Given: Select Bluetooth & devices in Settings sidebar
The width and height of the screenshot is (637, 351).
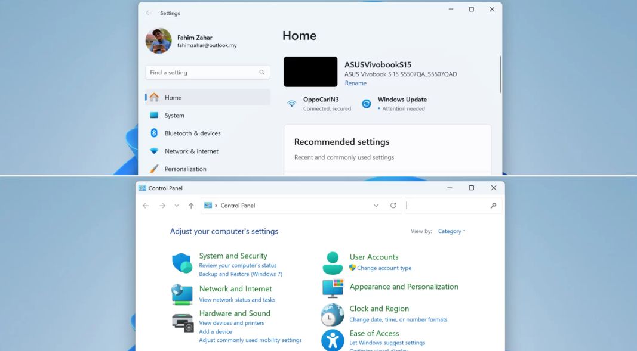Looking at the screenshot, I should tap(192, 133).
